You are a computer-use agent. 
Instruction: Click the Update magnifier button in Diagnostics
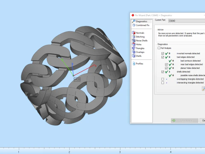click(203, 89)
